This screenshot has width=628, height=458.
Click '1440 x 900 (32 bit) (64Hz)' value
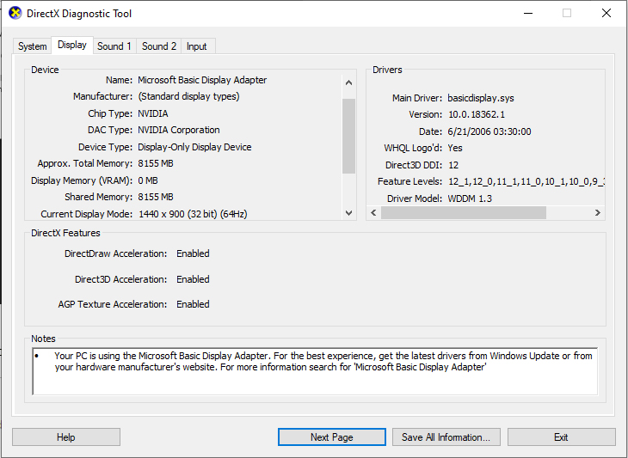point(193,214)
